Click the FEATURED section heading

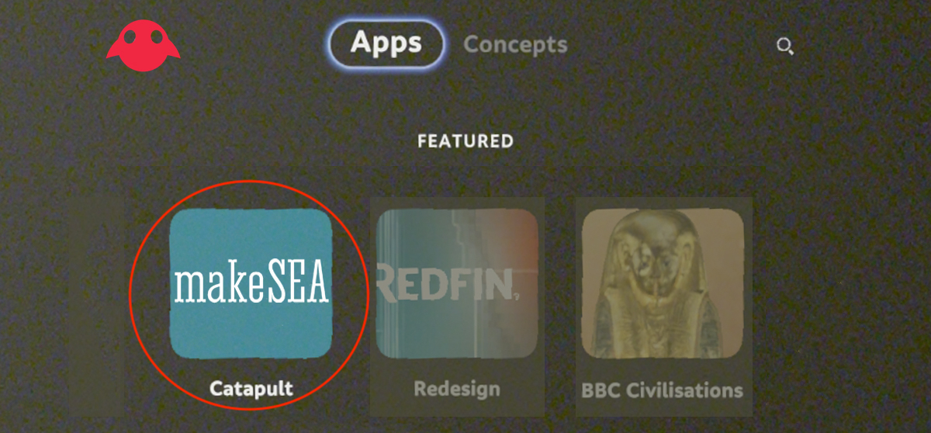click(465, 141)
